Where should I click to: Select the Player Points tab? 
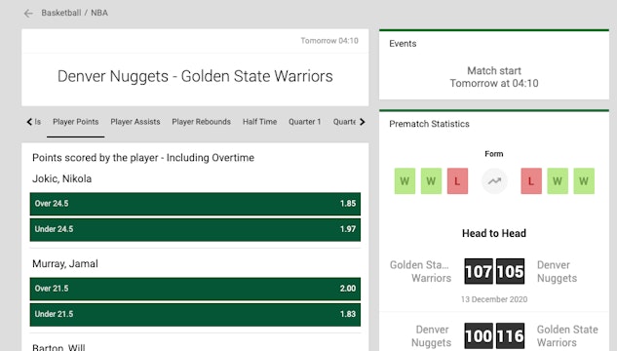click(x=76, y=122)
